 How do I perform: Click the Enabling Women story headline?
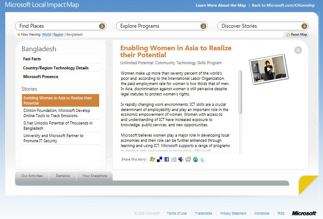tap(176, 52)
